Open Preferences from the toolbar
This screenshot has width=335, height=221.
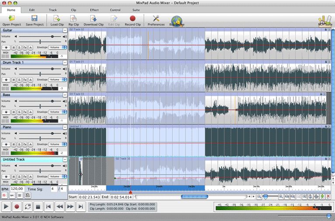[156, 19]
